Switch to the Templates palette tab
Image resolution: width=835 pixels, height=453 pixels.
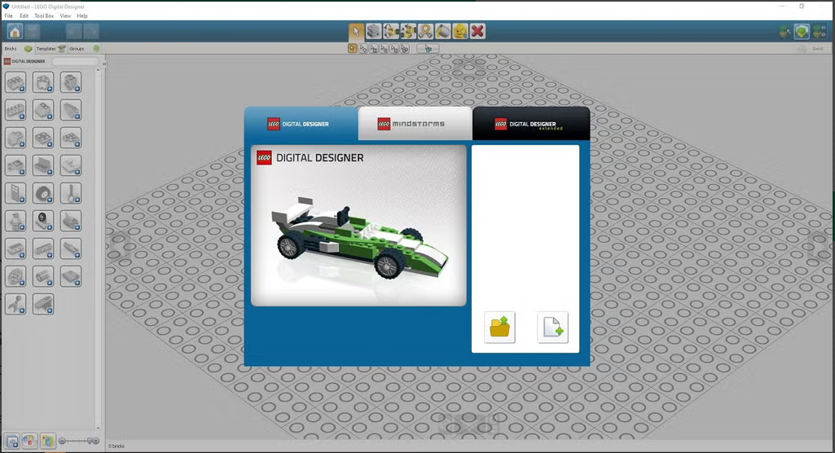click(x=51, y=48)
